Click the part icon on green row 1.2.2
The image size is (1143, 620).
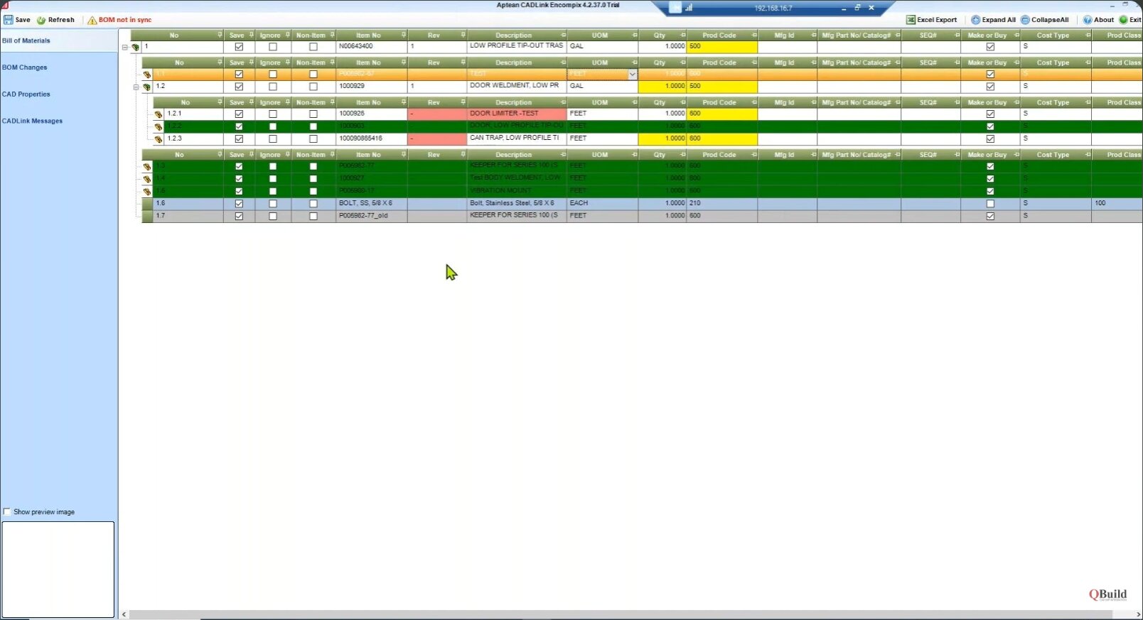pos(159,126)
